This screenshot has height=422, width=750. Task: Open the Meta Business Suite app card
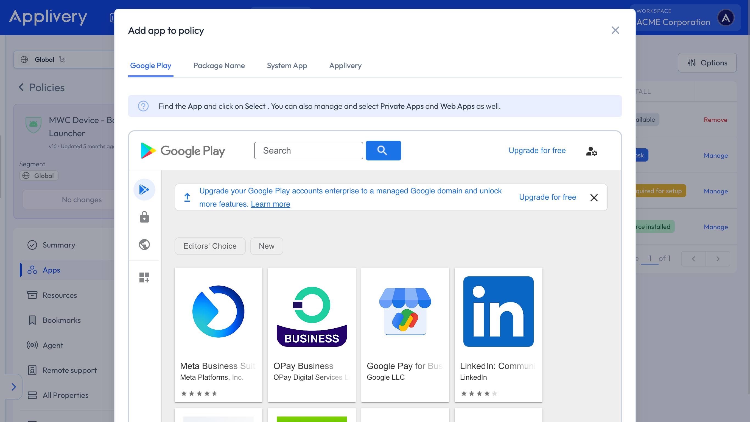point(218,335)
